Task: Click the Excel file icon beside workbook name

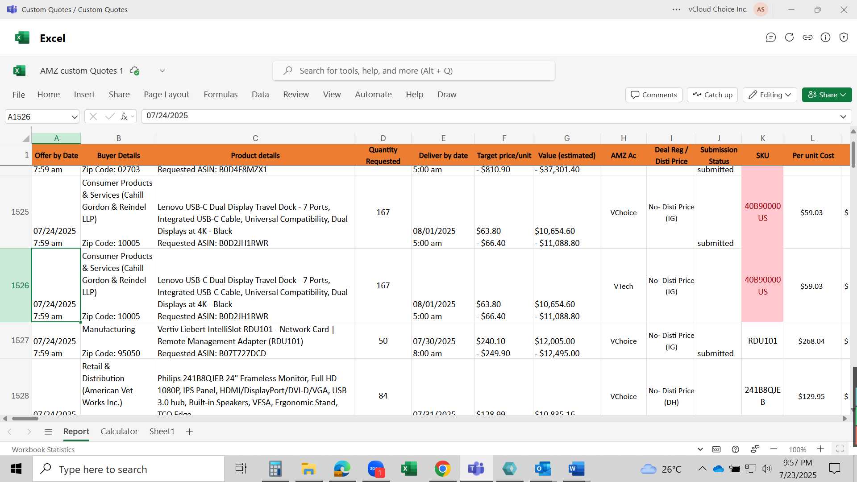Action: [x=19, y=71]
